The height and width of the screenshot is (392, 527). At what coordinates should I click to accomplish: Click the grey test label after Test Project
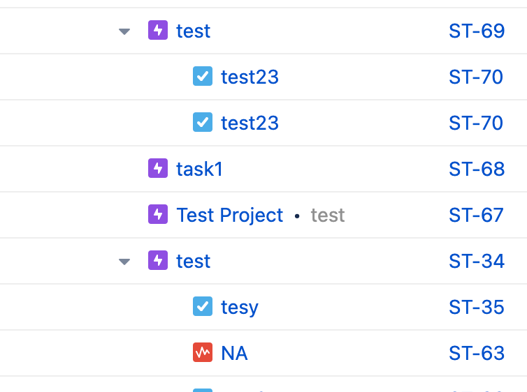328,215
